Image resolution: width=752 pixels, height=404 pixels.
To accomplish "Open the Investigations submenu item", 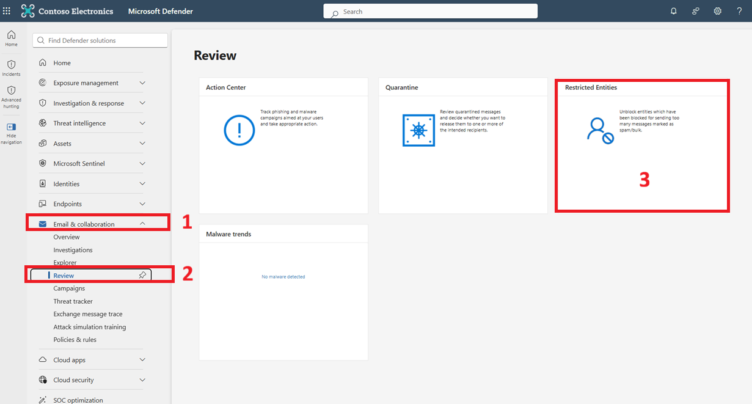I will click(73, 250).
